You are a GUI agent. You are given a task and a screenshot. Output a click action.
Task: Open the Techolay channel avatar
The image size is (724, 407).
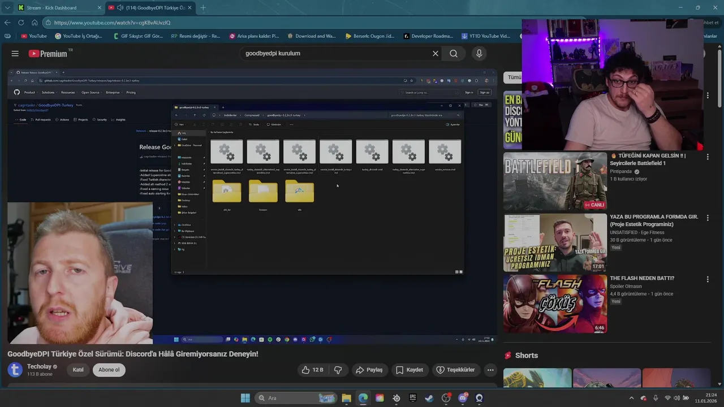pos(15,370)
